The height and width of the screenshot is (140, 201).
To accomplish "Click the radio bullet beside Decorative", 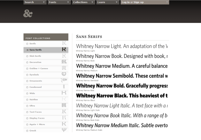I will (27, 63).
